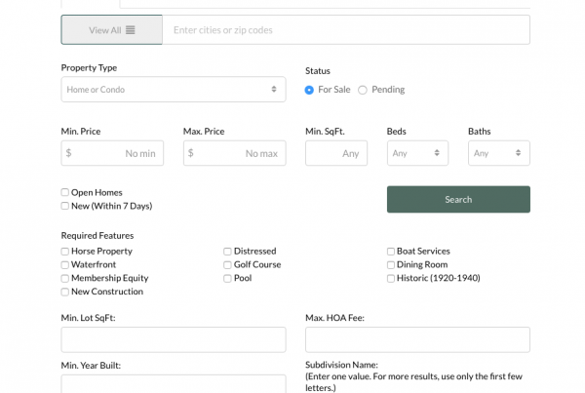Click the Min. Lot SqFt input
The image size is (585, 393).
(x=173, y=339)
